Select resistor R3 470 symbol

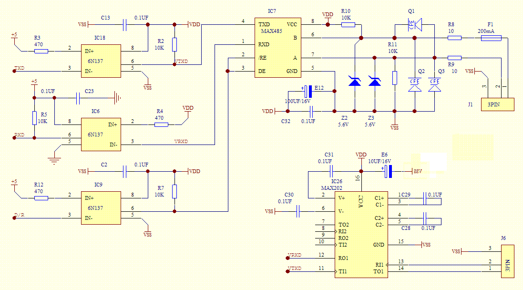click(41, 51)
